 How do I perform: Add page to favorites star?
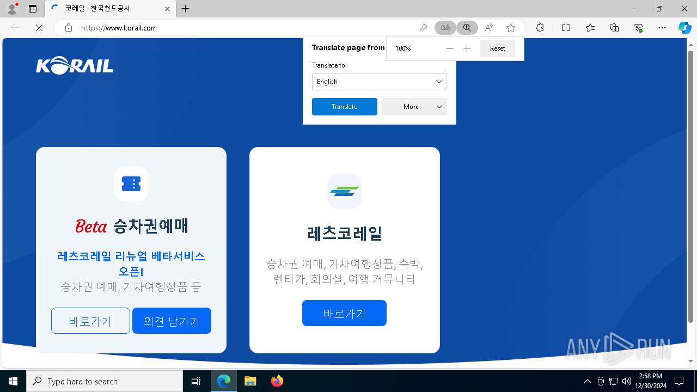click(x=511, y=28)
